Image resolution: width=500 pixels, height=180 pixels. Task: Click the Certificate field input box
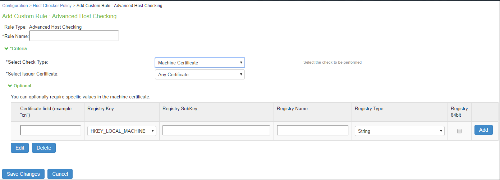51,130
